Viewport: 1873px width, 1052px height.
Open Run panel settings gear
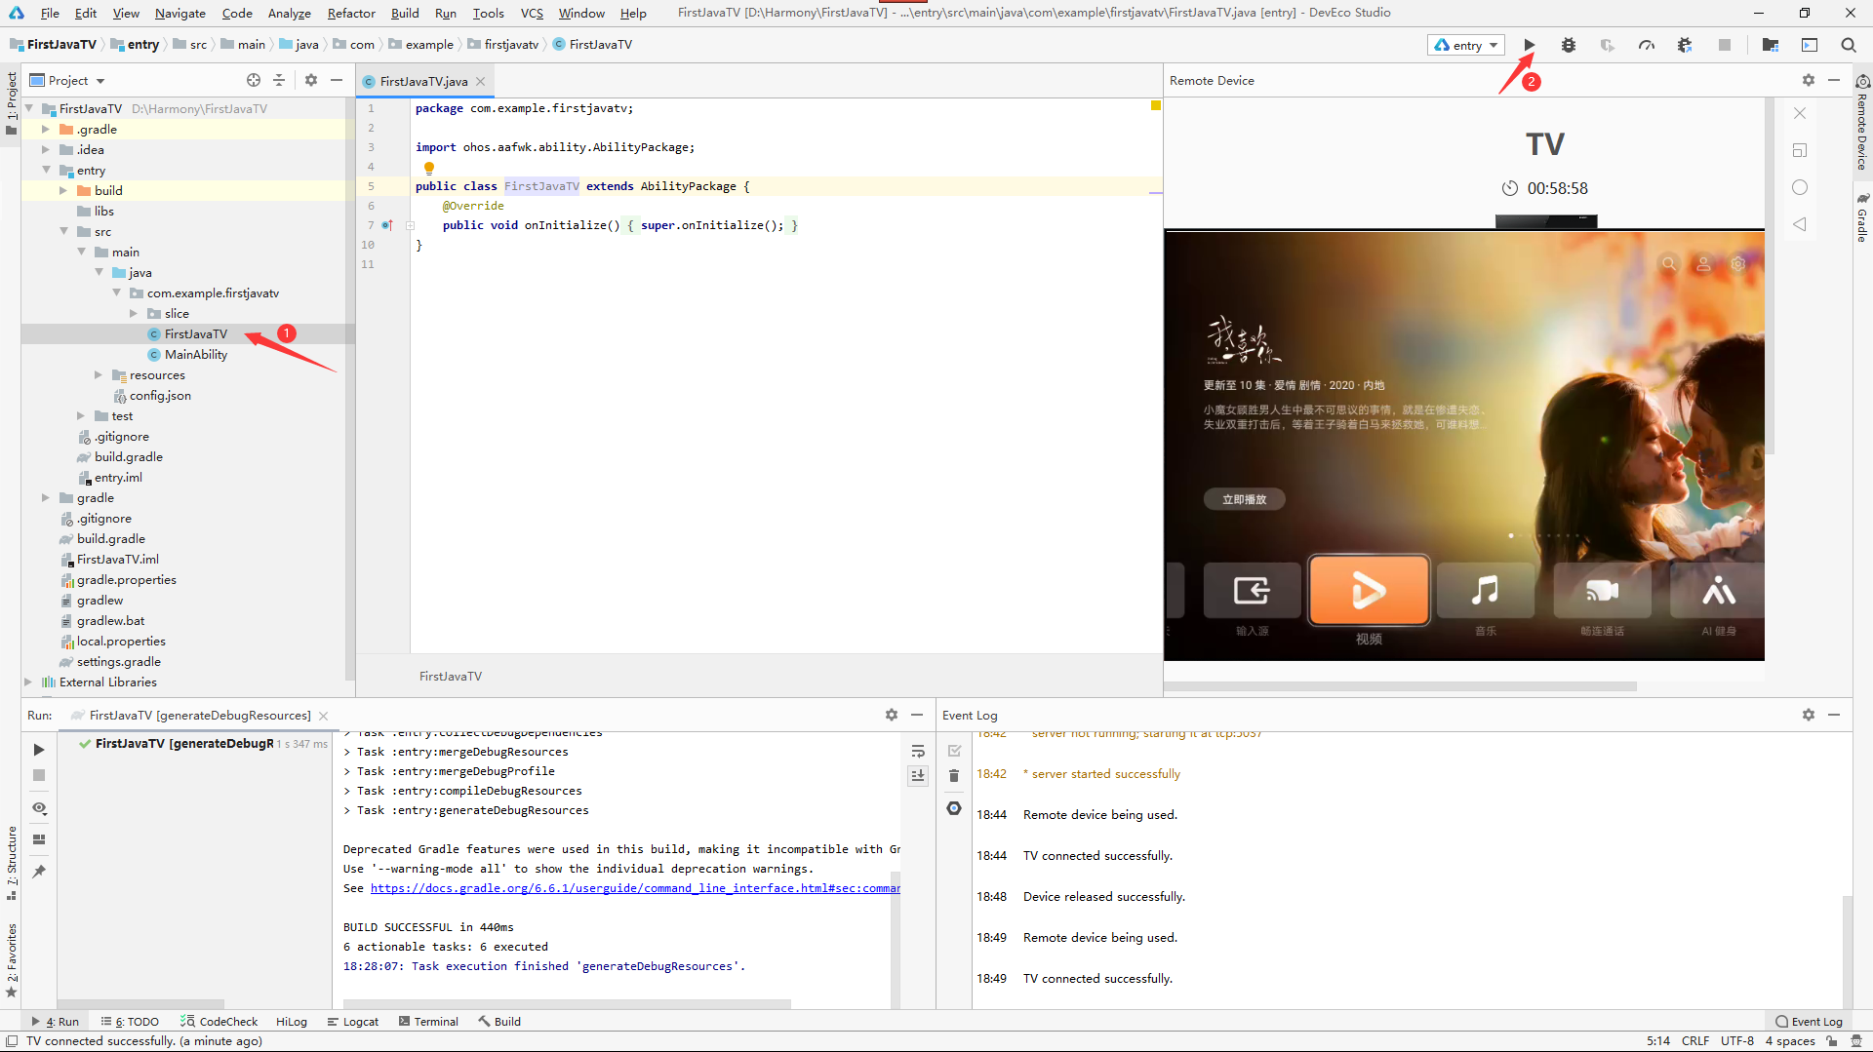(x=892, y=715)
